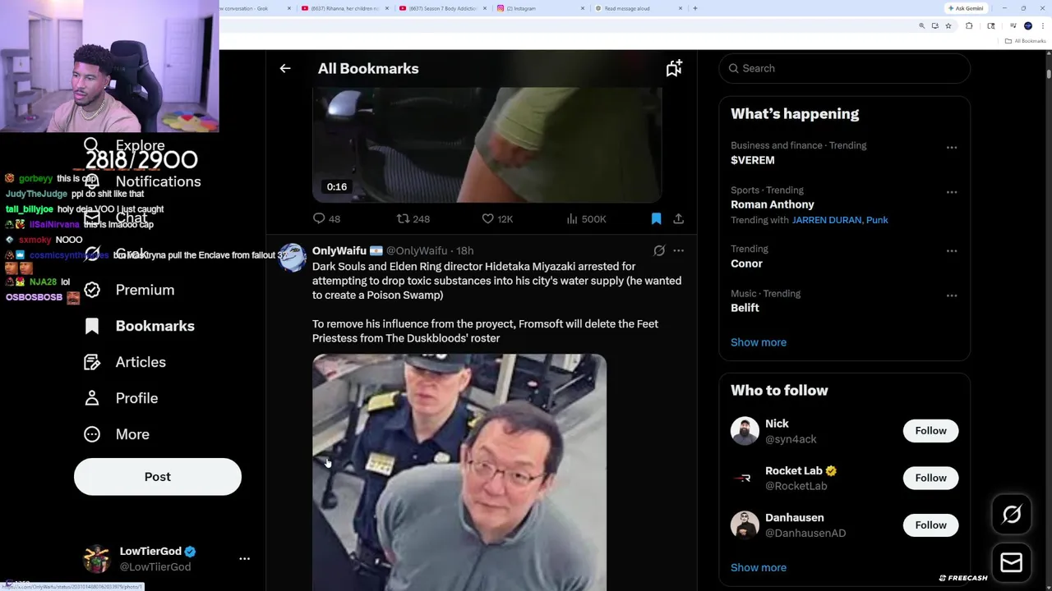This screenshot has width=1052, height=591.
Task: Click the LowTierGod account avatar
Action: point(96,558)
